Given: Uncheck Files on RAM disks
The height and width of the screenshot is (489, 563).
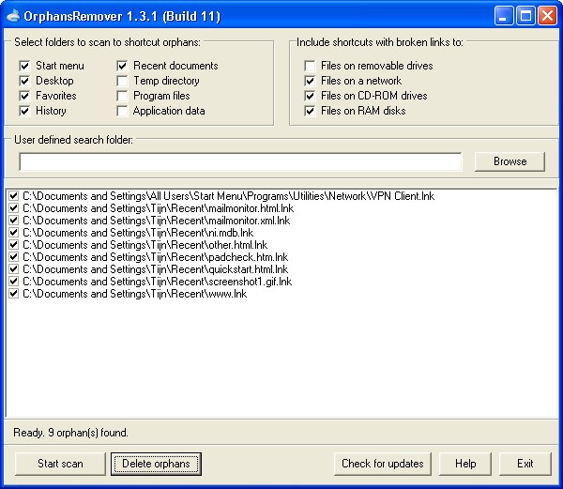Looking at the screenshot, I should pos(310,111).
